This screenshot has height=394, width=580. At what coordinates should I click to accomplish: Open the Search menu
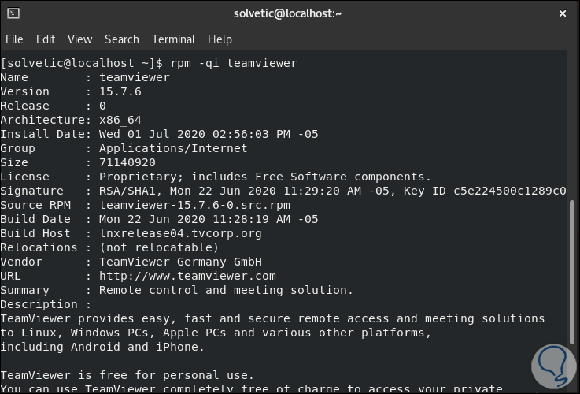(122, 39)
